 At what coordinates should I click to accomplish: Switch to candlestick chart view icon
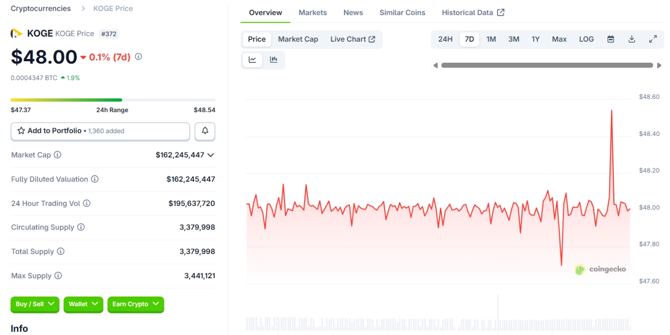[274, 60]
